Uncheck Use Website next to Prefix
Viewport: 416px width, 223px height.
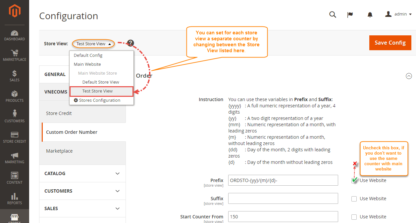coord(354,180)
